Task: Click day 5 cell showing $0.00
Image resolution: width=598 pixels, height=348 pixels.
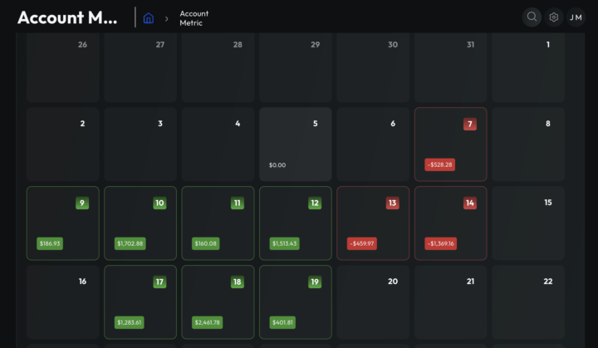Action: 295,144
